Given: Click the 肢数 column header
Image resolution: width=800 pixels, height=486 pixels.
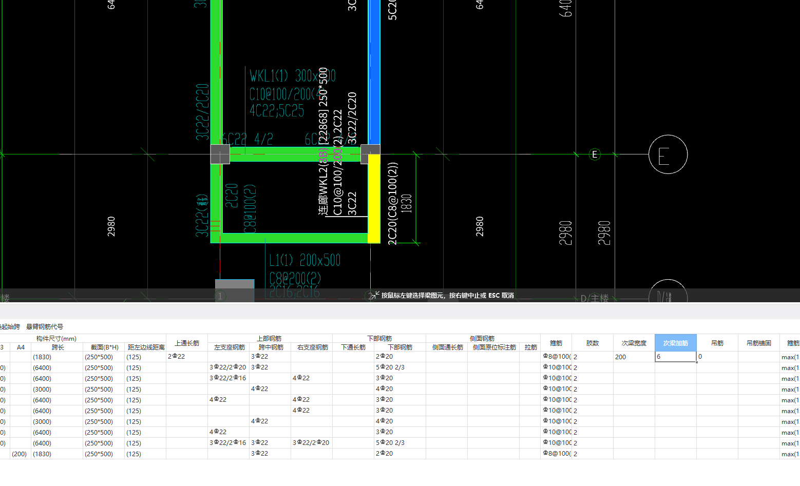Looking at the screenshot, I should tap(592, 343).
